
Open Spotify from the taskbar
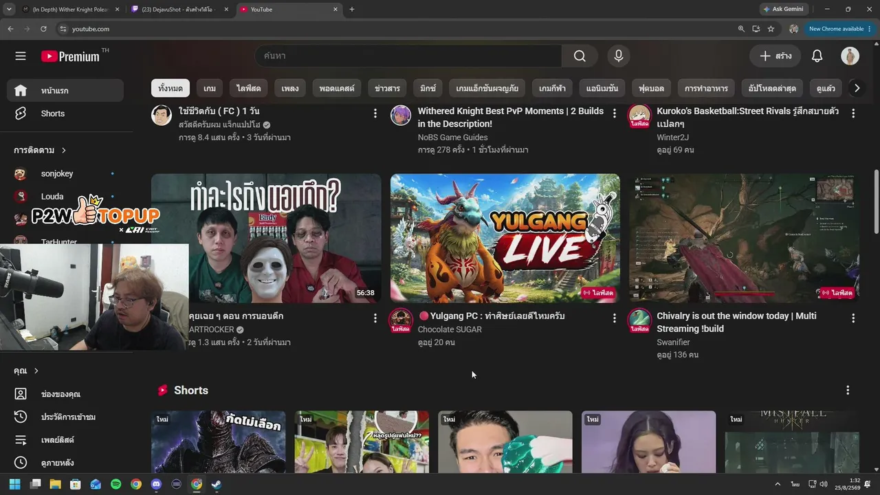point(115,484)
